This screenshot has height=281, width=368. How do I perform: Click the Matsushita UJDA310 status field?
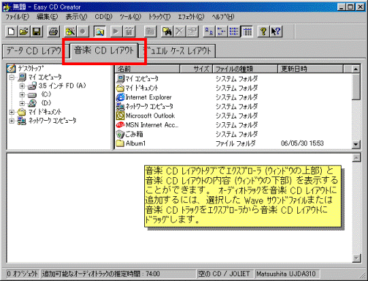(286, 274)
